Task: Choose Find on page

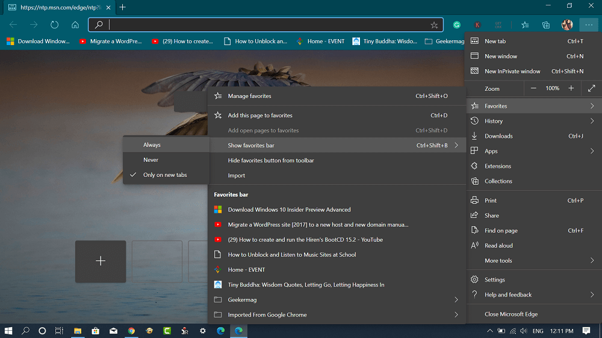Action: pos(533,230)
